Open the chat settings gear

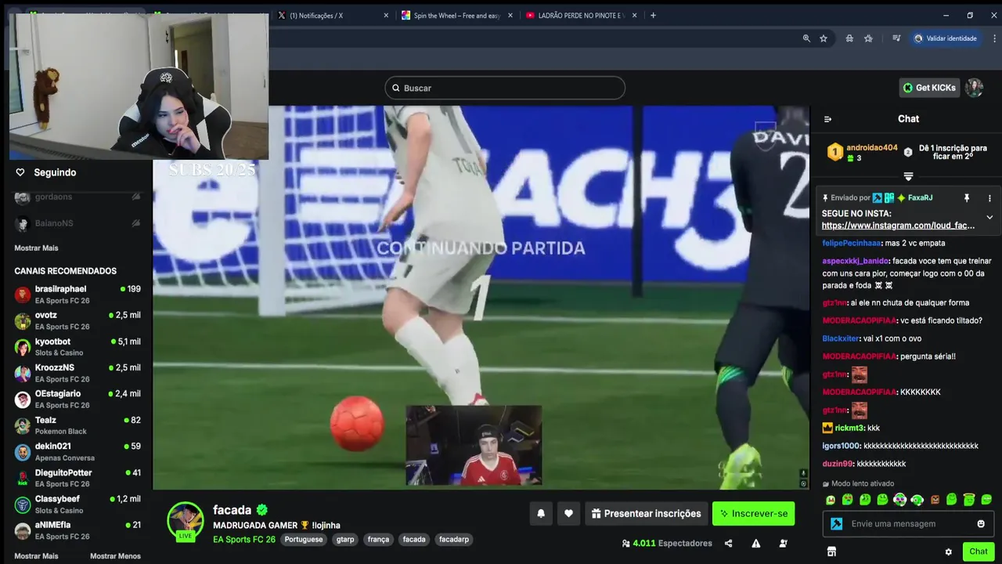point(948,551)
